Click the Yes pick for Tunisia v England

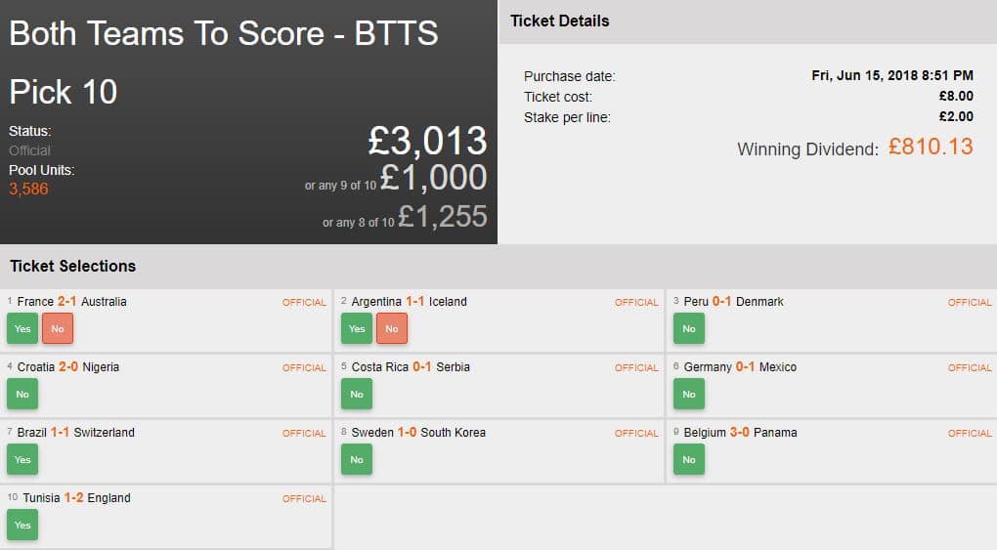pyautogui.click(x=22, y=526)
